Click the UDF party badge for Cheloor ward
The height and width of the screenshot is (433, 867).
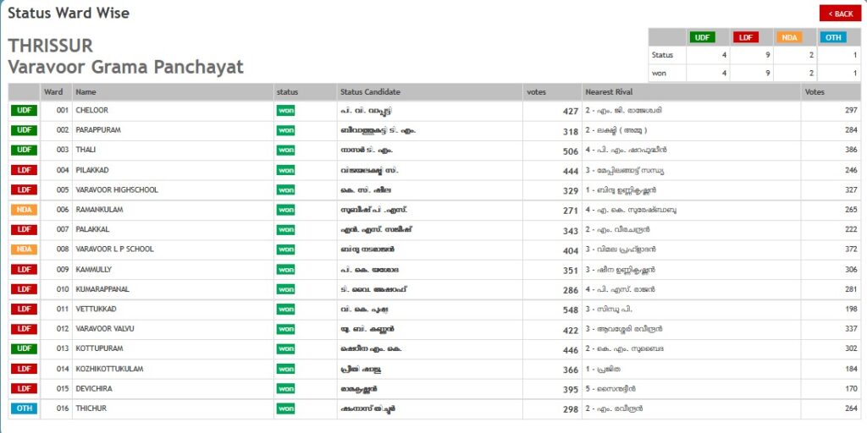pos(24,111)
